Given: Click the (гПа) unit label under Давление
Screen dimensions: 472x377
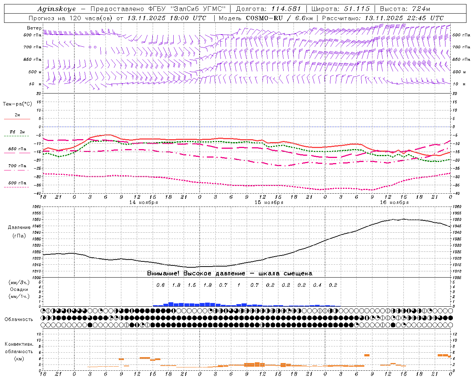Looking at the screenshot, I should pyautogui.click(x=19, y=236).
